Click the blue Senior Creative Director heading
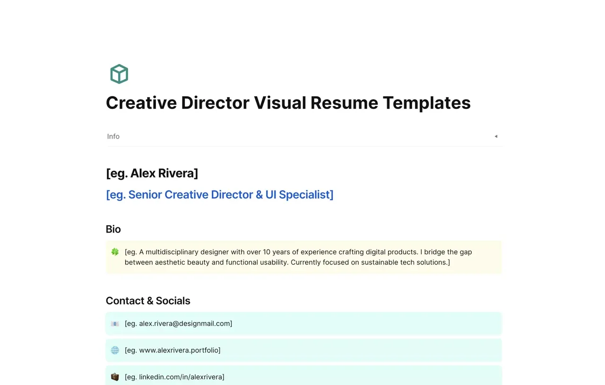The image size is (605, 385). tap(220, 194)
